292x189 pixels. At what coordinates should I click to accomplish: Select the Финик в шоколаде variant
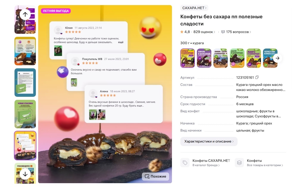point(204,58)
